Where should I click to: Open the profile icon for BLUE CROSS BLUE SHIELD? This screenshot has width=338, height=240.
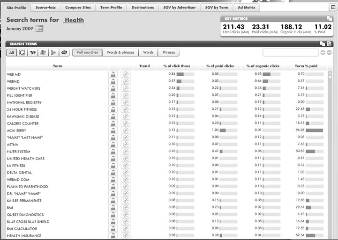point(113,221)
